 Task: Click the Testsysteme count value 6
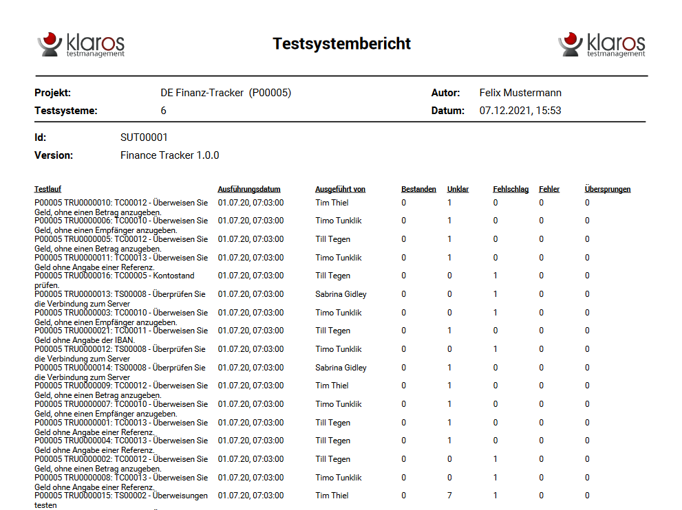(164, 111)
